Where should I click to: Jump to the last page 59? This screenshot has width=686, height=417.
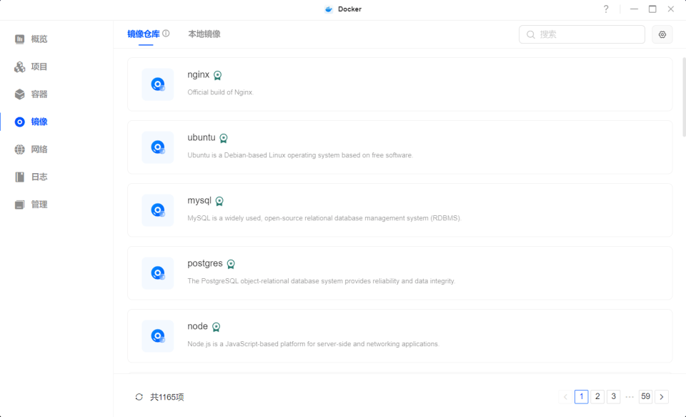pyautogui.click(x=645, y=396)
